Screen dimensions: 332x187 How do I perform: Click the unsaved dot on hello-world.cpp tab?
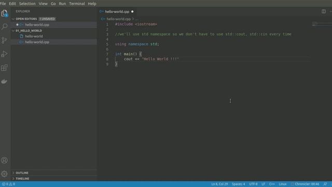[x=132, y=11]
